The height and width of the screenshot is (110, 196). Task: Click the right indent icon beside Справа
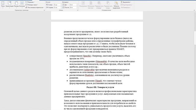click(x=47, y=7)
